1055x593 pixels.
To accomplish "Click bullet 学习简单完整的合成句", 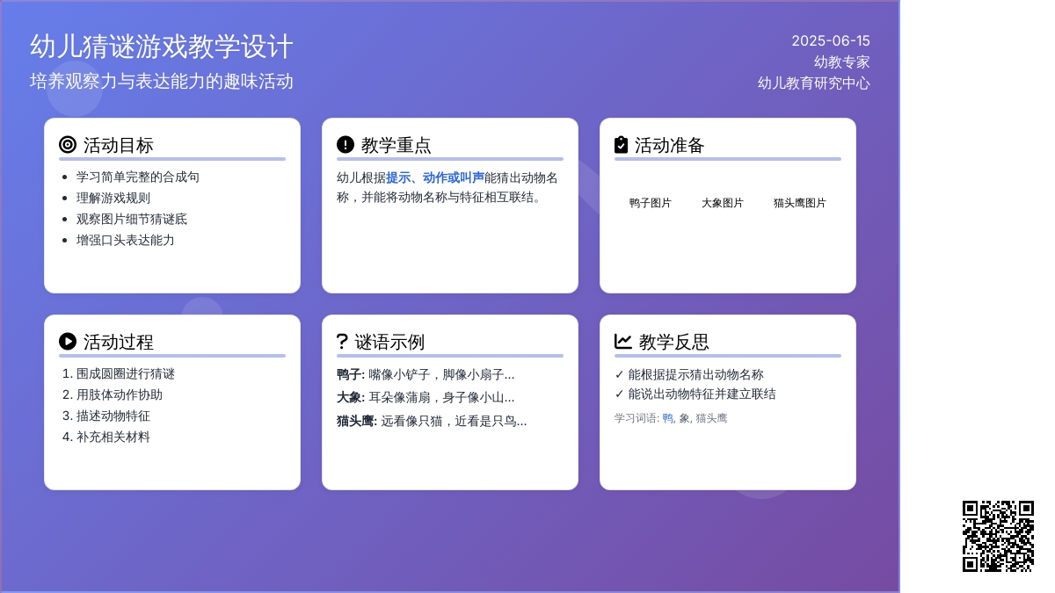I will point(138,177).
